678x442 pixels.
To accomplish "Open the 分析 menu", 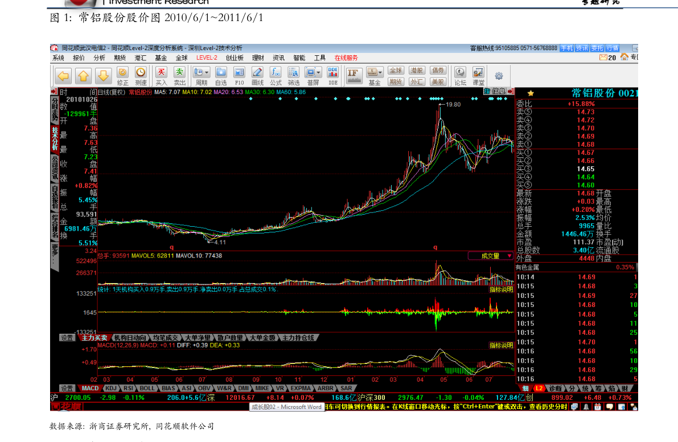I will click(99, 58).
